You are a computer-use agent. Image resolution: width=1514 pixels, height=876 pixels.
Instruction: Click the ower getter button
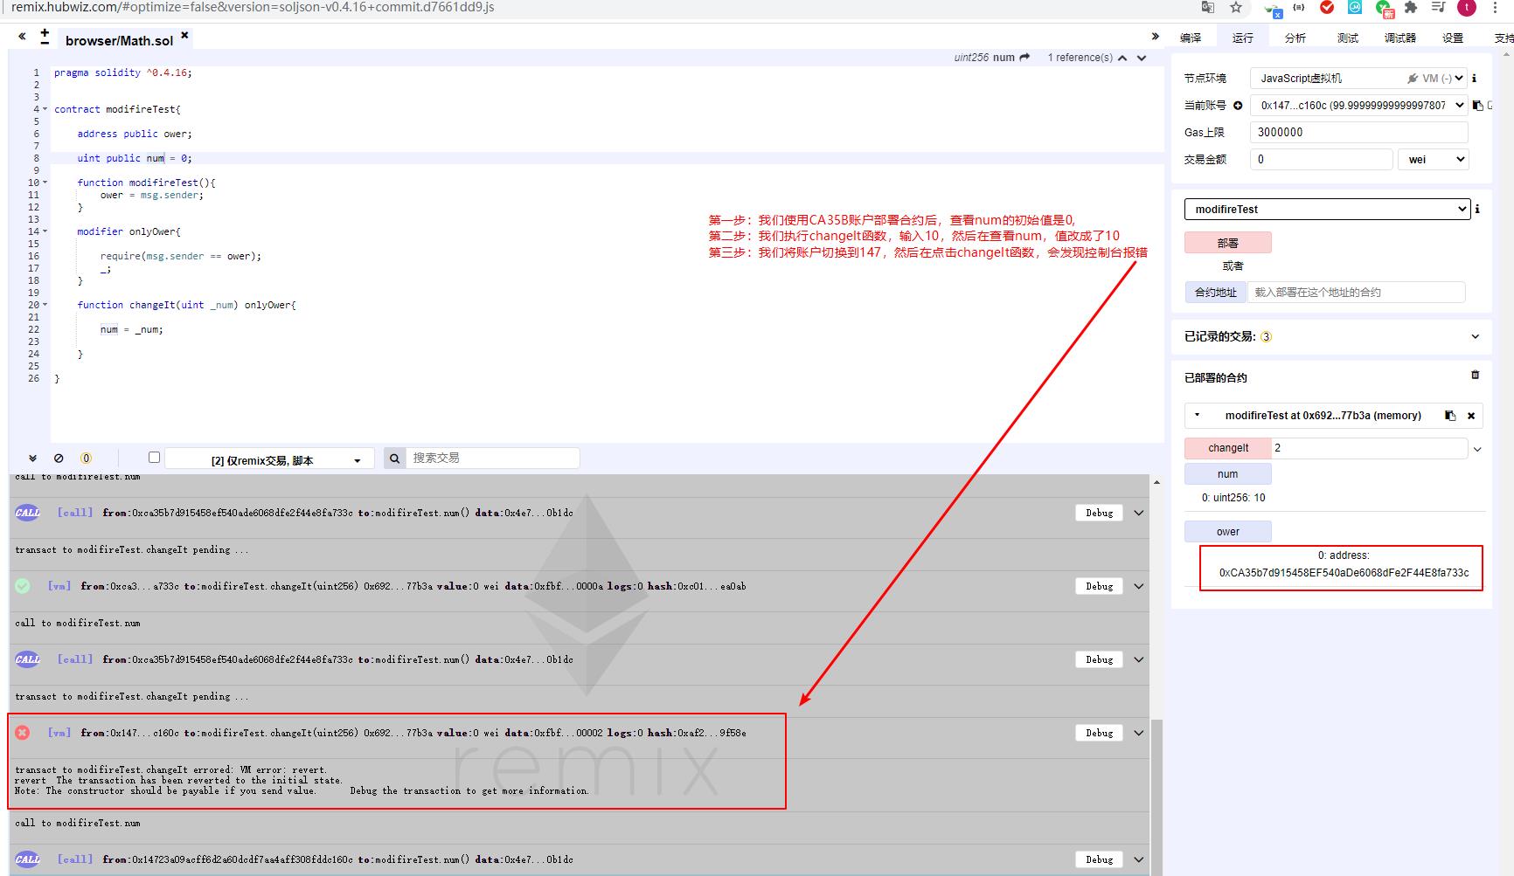[x=1227, y=532]
